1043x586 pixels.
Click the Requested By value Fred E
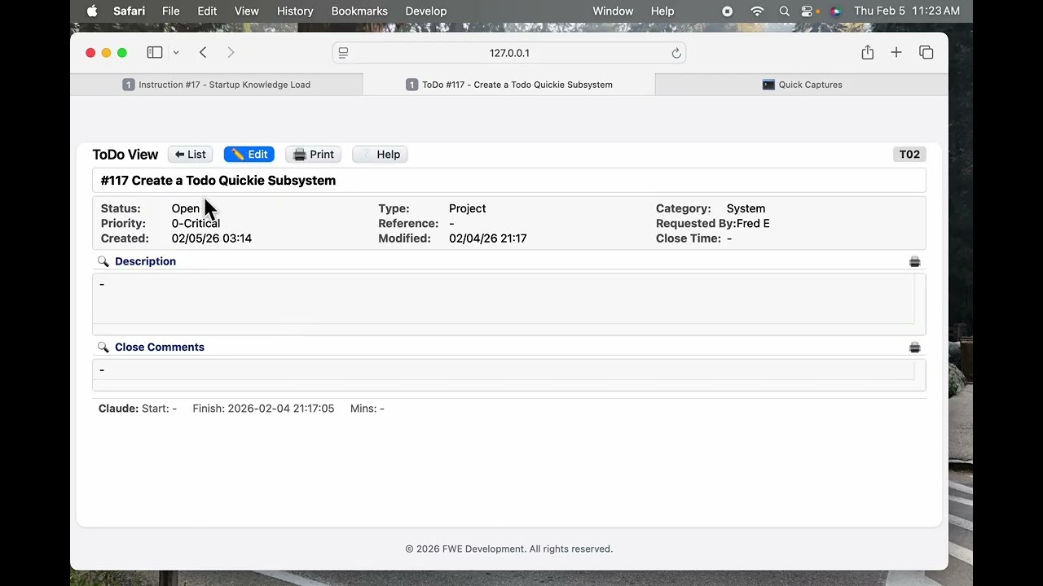tap(753, 223)
